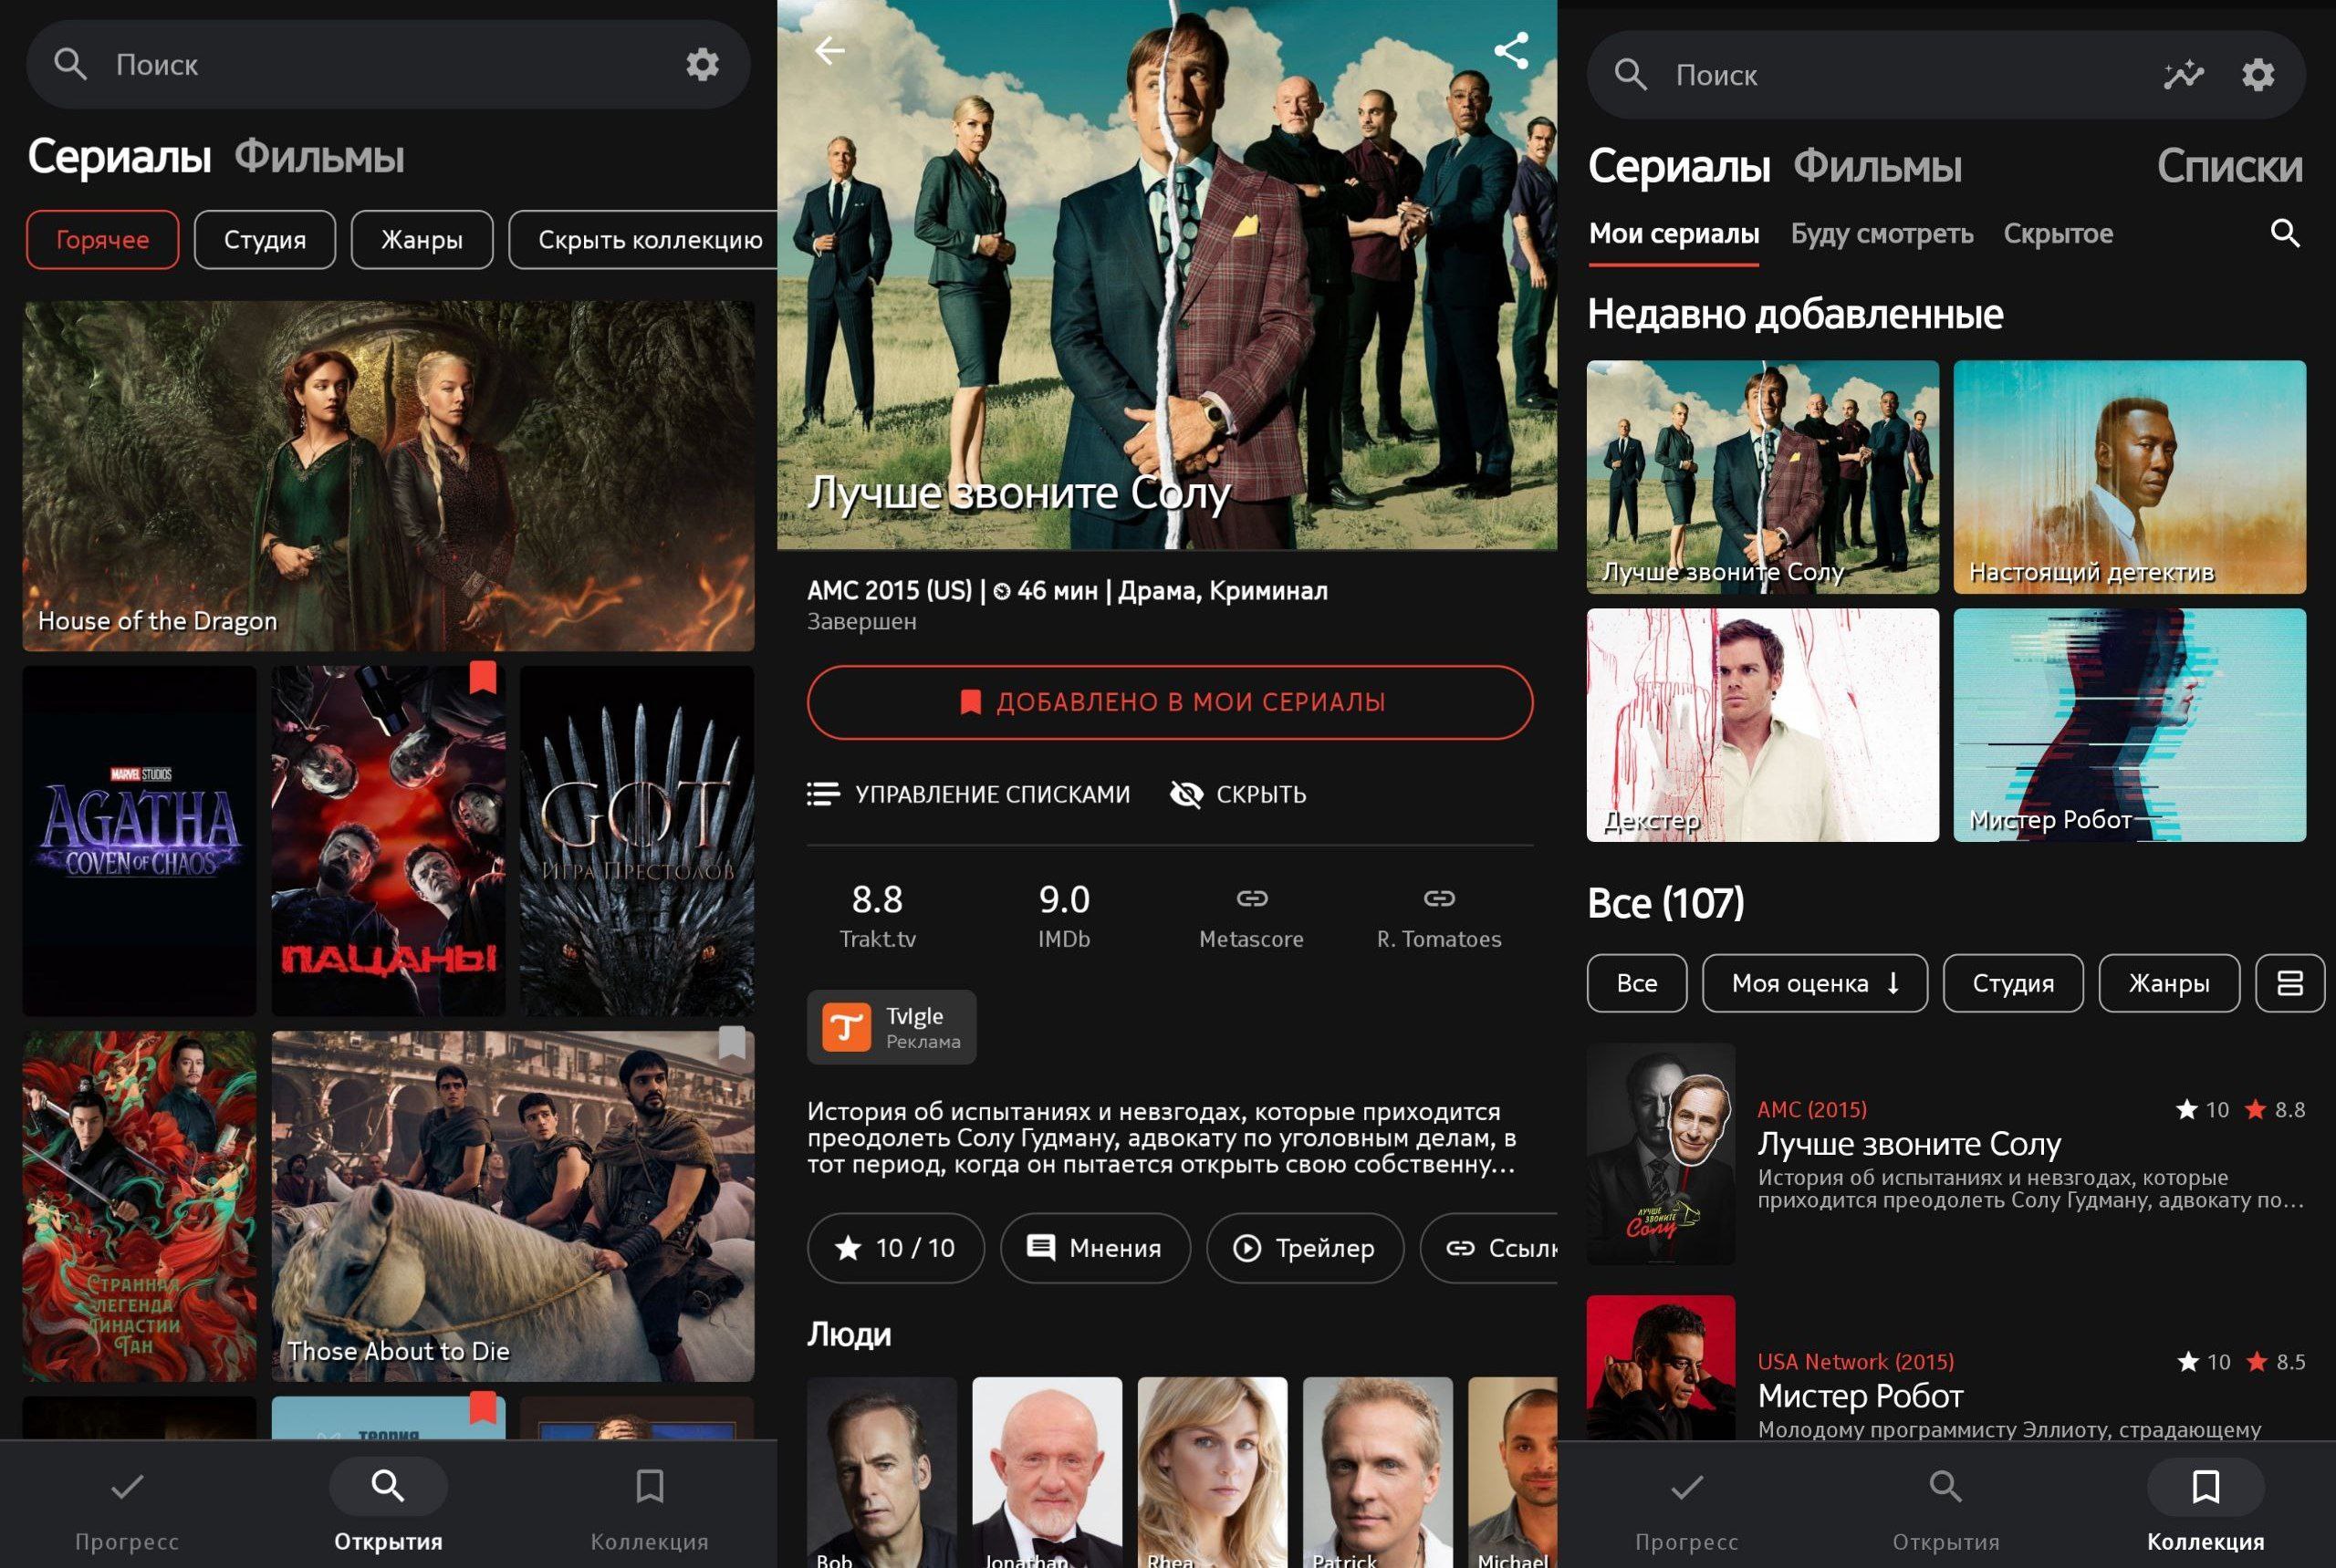The image size is (2336, 1568).
Task: Open settings gear in right search bar
Action: [x=2258, y=75]
